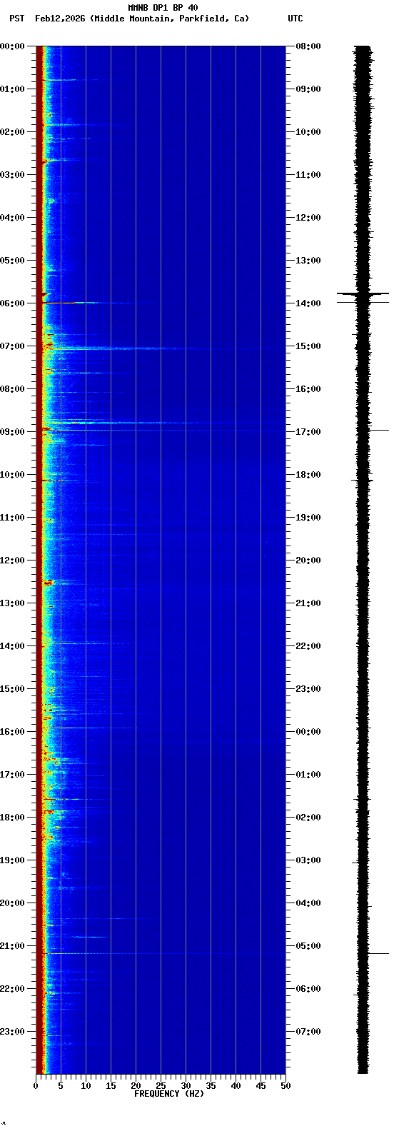Click the 16:00 label on PST axis
This screenshot has width=394, height=1131.
(13, 732)
